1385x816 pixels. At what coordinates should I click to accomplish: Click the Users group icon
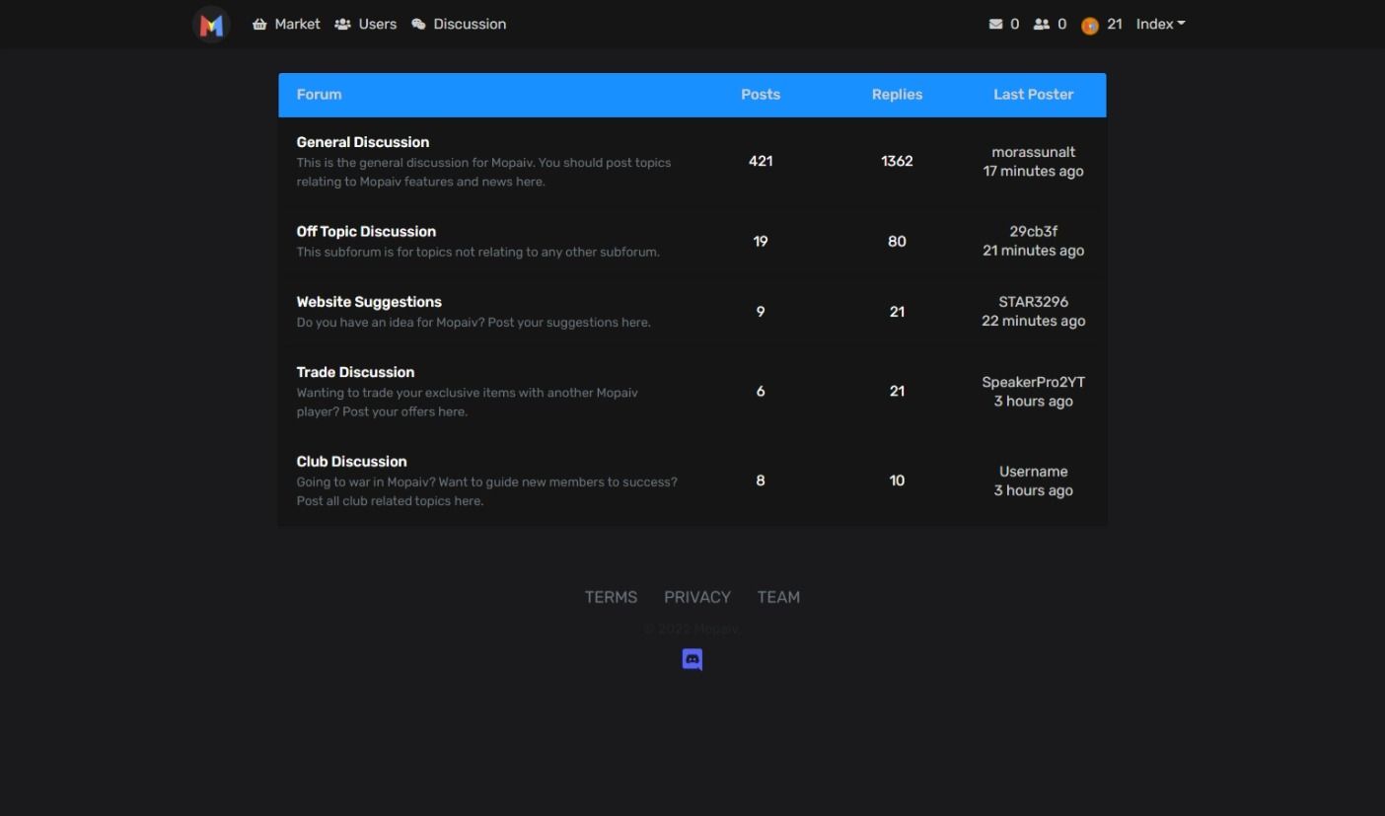(342, 25)
